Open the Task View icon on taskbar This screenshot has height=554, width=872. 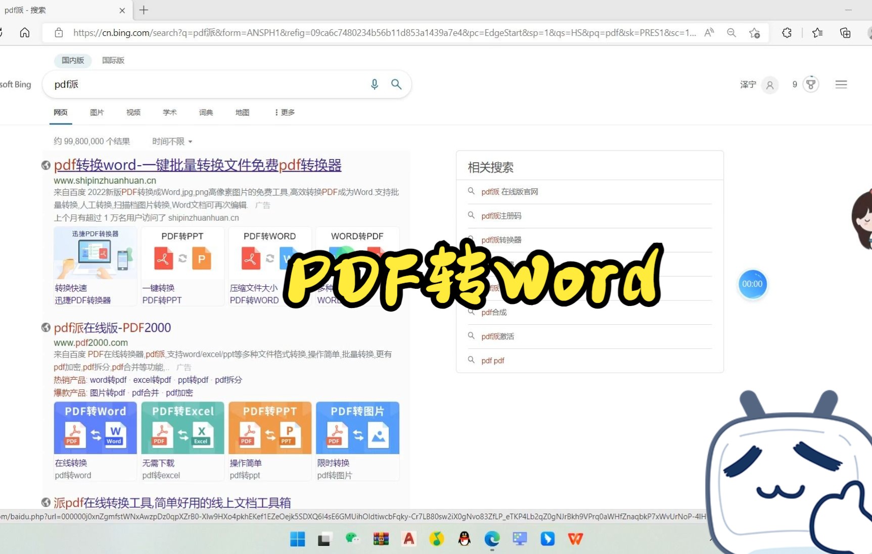pyautogui.click(x=324, y=539)
